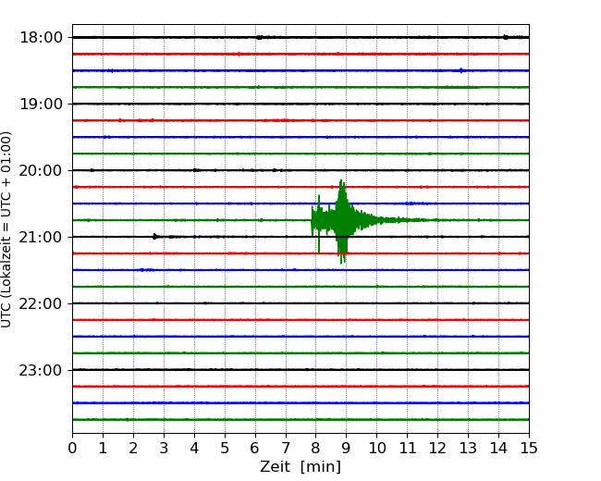The image size is (601, 481).
Task: Click the x-axis tick label 5
Action: [225, 448]
